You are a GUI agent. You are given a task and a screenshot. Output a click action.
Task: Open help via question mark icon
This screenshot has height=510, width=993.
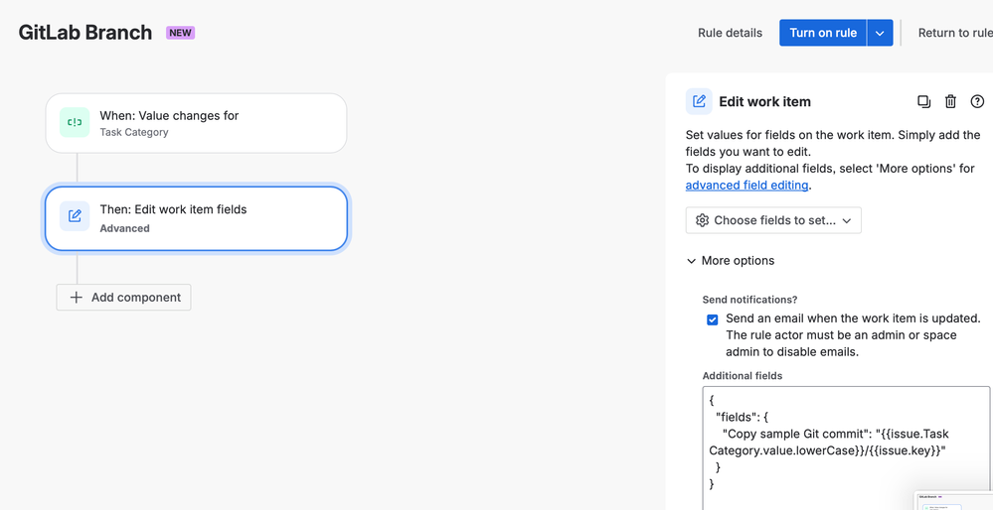[977, 102]
